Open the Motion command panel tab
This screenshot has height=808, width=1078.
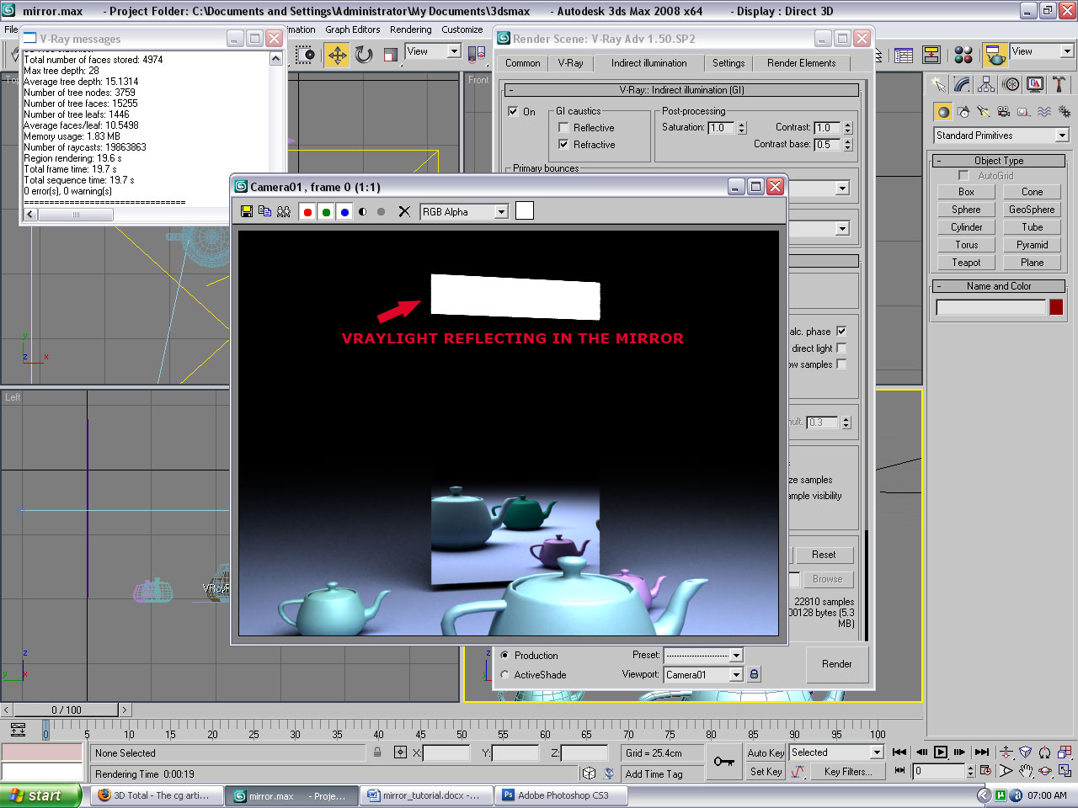pos(1011,84)
